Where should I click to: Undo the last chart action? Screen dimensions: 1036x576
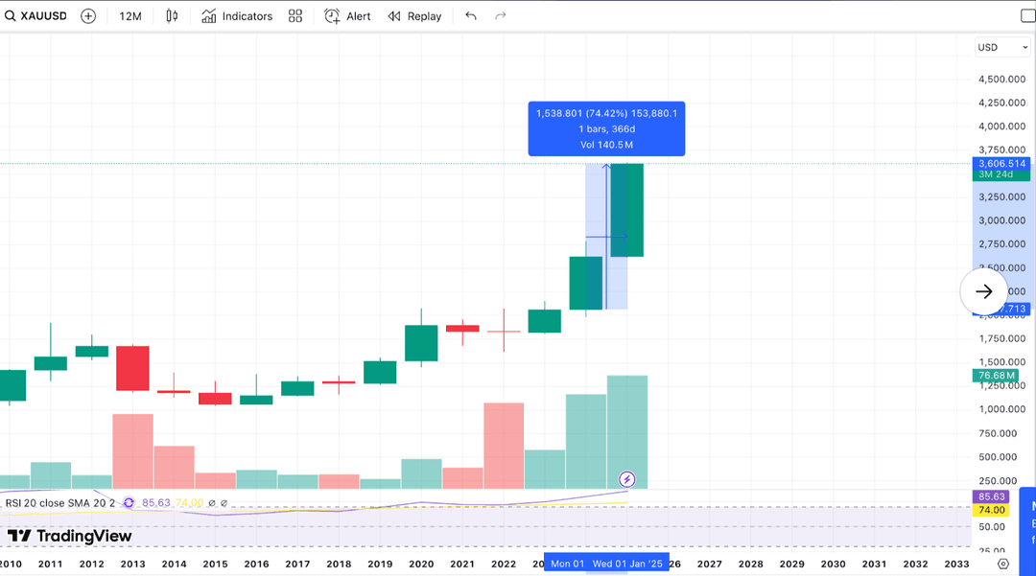click(x=470, y=16)
